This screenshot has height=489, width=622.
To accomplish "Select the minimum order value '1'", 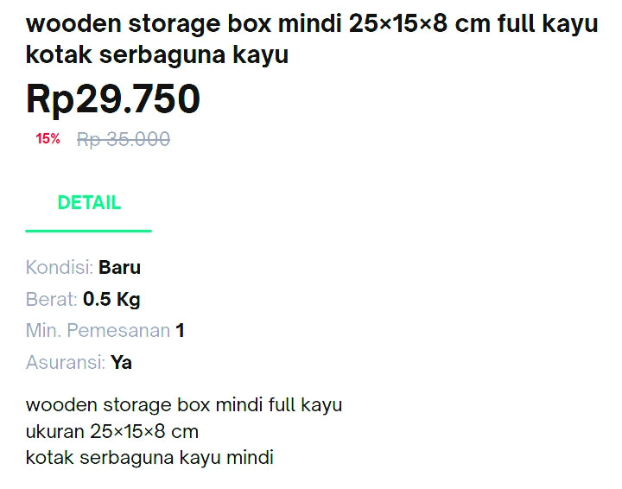I will (180, 330).
